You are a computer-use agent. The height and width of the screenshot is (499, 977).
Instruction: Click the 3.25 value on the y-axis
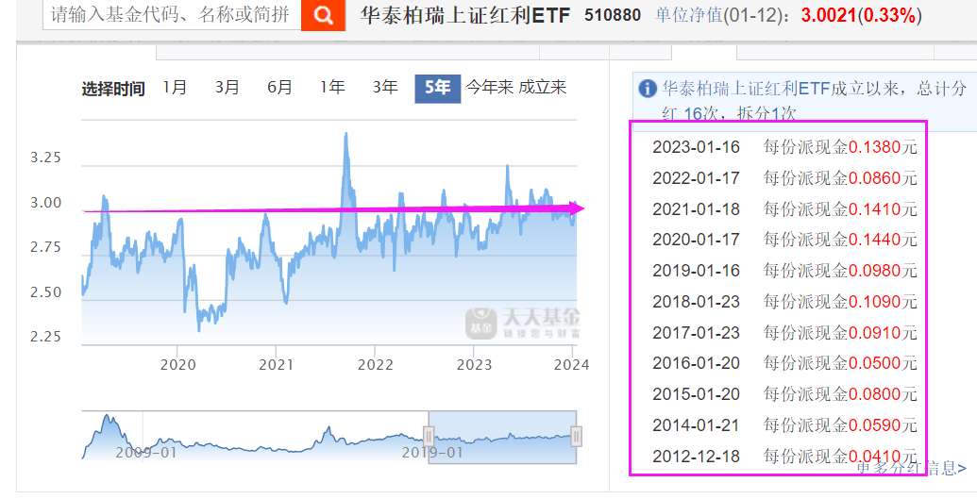click(46, 157)
